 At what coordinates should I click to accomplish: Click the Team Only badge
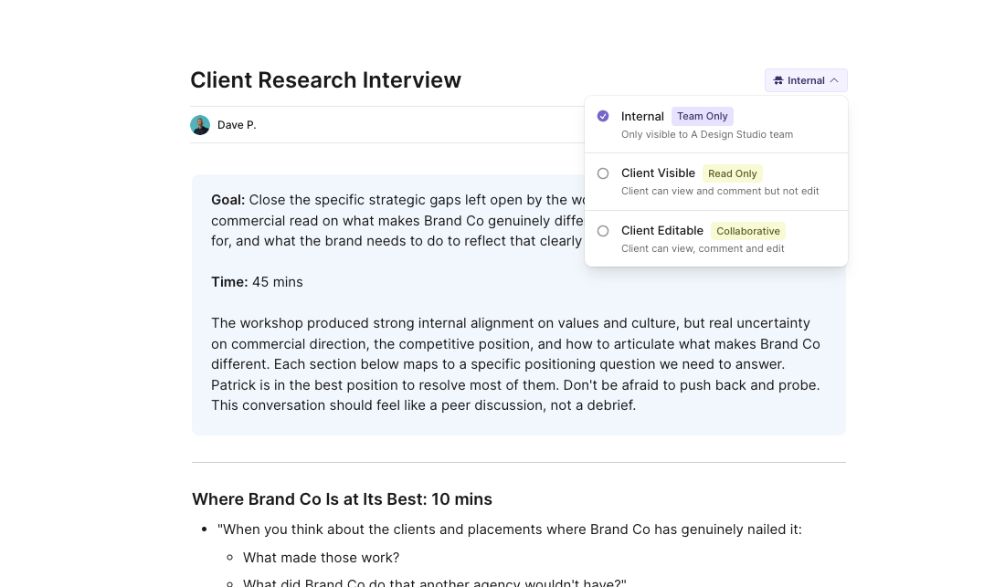[703, 116]
